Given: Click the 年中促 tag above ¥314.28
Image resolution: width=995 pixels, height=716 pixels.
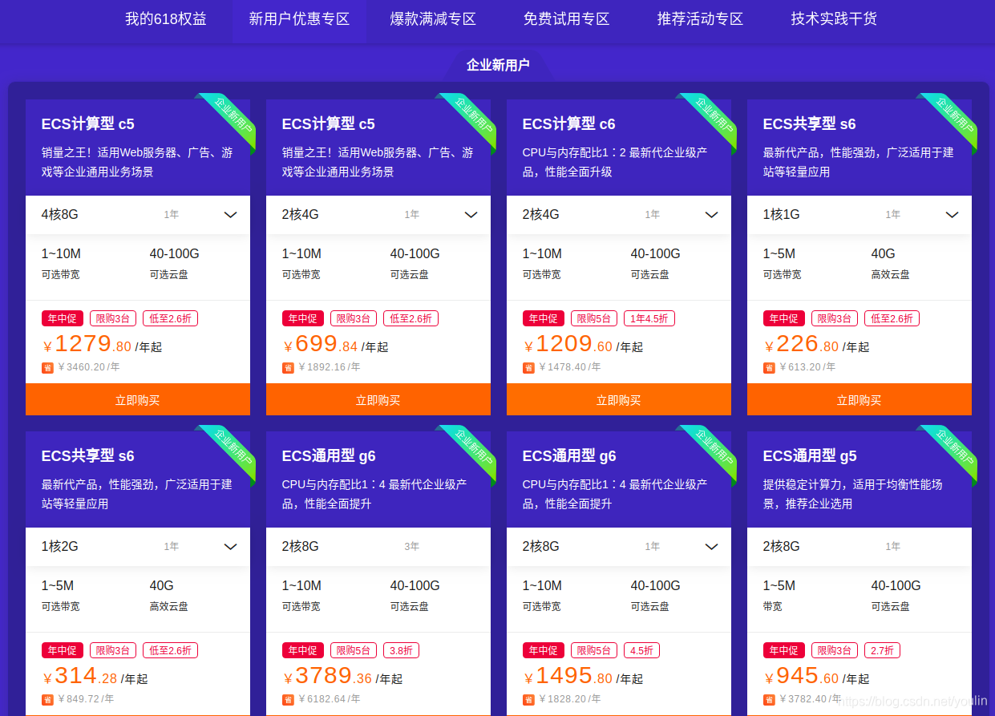Looking at the screenshot, I should [x=63, y=650].
